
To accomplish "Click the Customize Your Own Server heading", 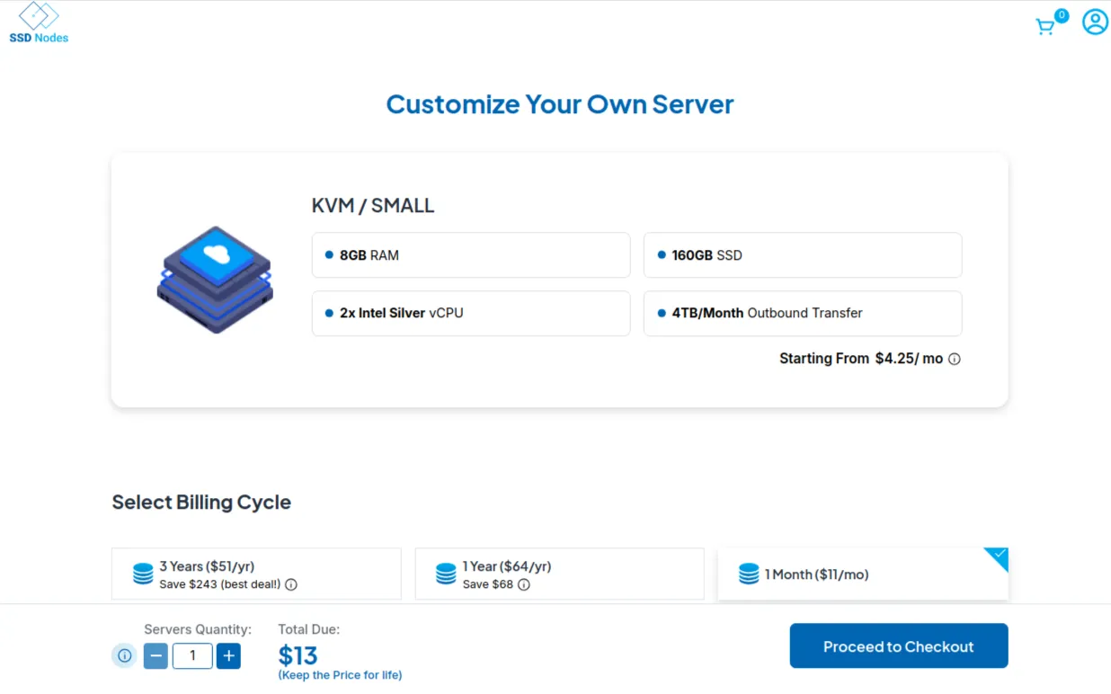I will point(560,104).
